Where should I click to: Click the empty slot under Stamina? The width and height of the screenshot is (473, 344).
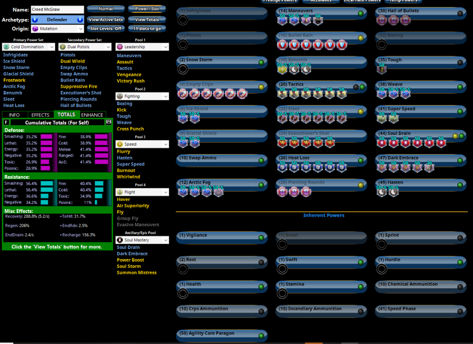pos(282,293)
